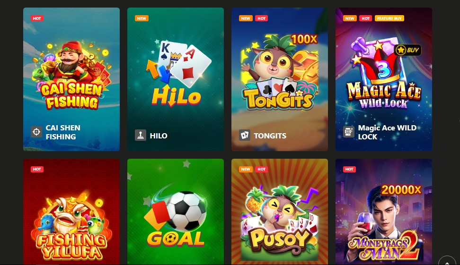Screen dimensions: 460x265
Task: Open the Fishing Yilufa game tile
Action: 71,212
